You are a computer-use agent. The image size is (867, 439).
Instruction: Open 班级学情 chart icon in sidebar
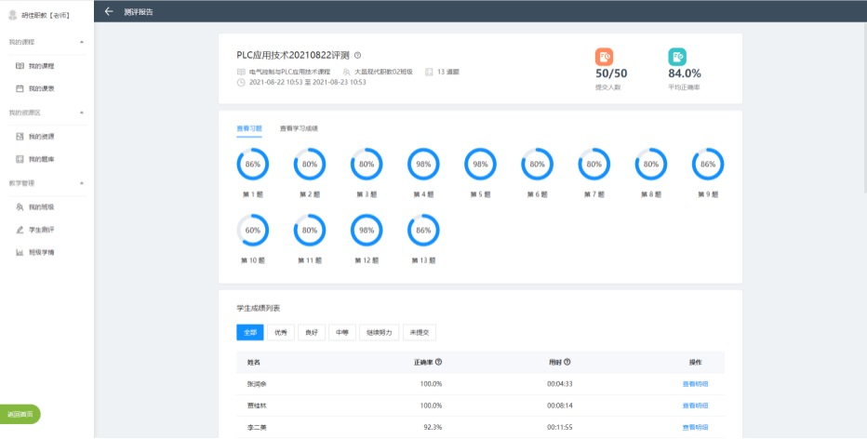point(20,252)
